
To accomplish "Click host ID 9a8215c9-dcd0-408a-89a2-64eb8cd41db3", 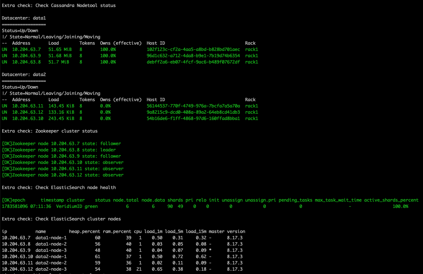I will click(193, 112).
